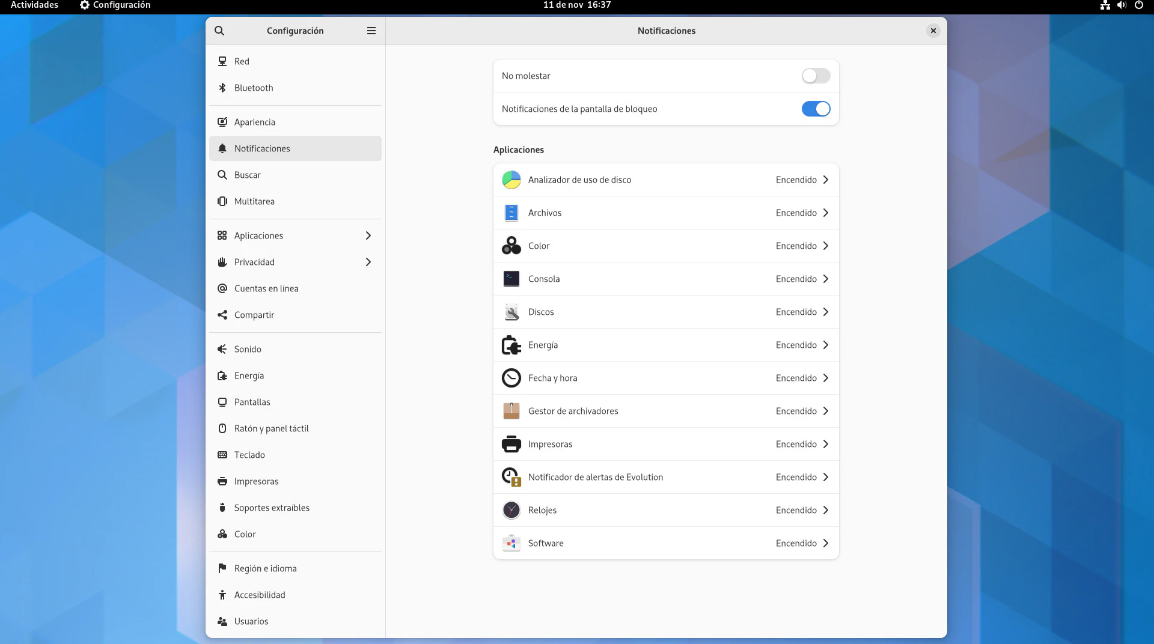Disable lock screen notifications switch
The image size is (1154, 644).
[x=816, y=109]
